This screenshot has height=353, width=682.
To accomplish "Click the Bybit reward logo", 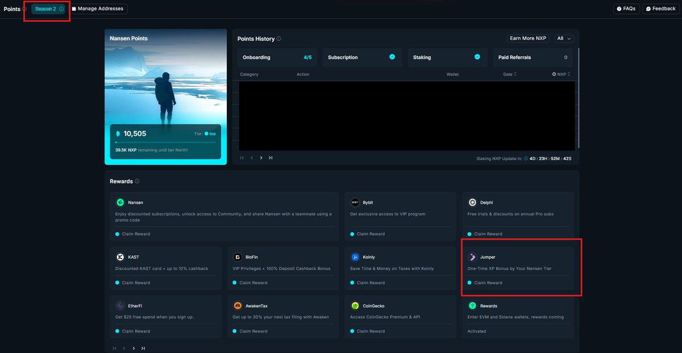I will click(355, 202).
